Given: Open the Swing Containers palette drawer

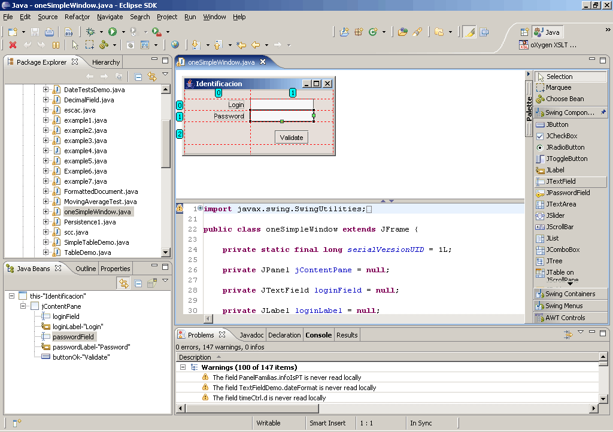Looking at the screenshot, I should coord(570,294).
